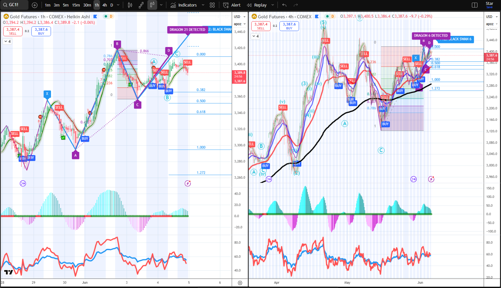Open the Indicators dialog
501x288 pixels.
184,5
